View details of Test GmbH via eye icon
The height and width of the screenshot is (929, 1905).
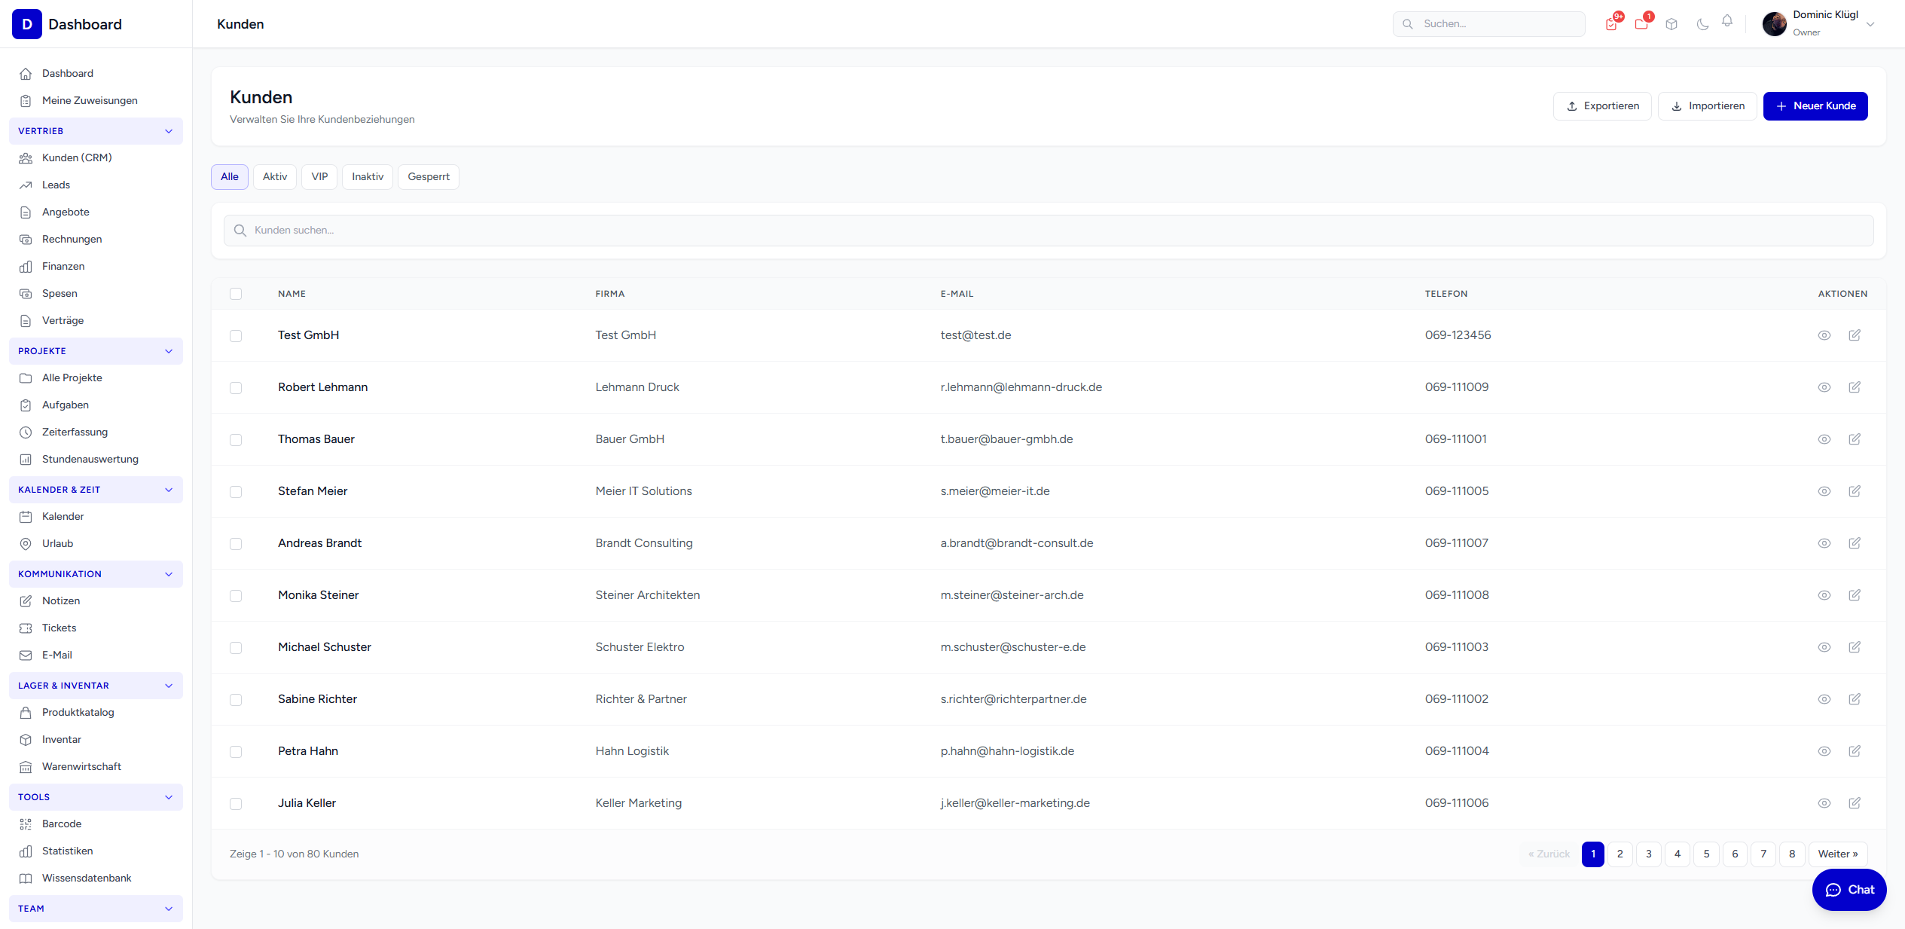pyautogui.click(x=1824, y=335)
